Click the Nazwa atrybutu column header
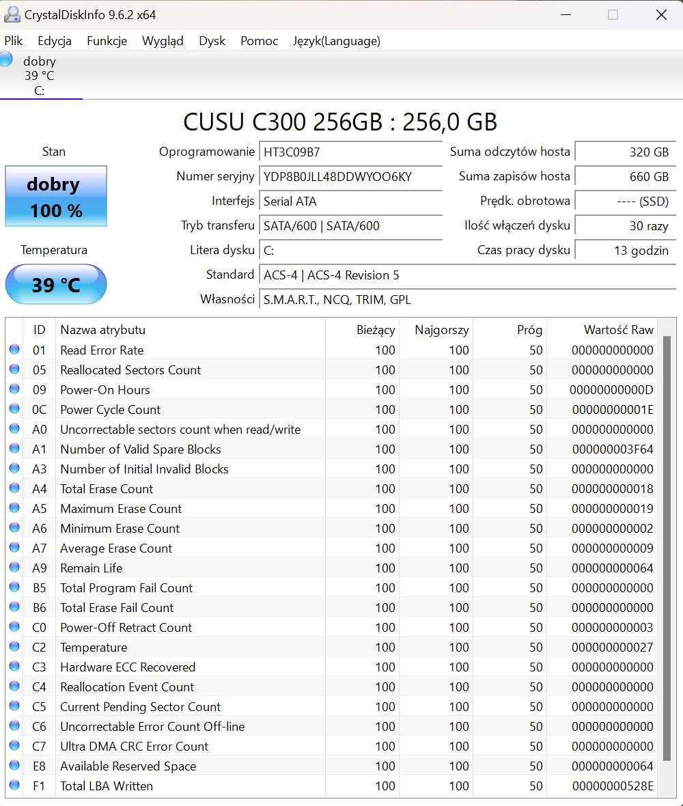683x806 pixels. pyautogui.click(x=190, y=330)
